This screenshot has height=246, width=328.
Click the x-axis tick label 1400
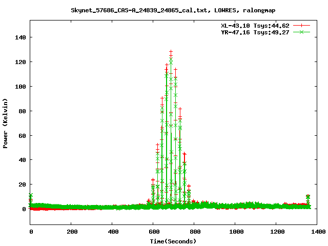coord(318,232)
